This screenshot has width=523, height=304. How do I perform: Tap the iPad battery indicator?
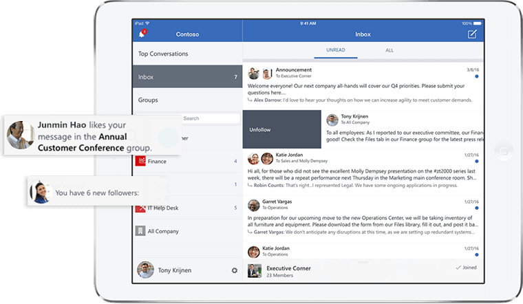(478, 23)
